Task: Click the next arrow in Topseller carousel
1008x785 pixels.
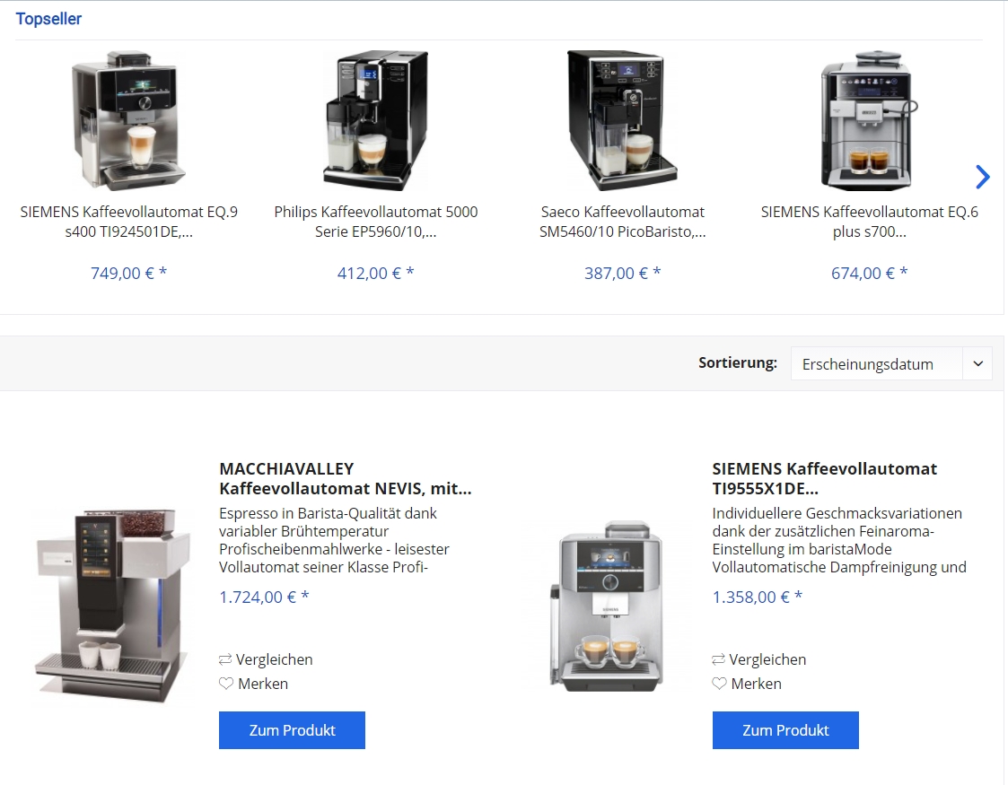Action: pyautogui.click(x=982, y=177)
